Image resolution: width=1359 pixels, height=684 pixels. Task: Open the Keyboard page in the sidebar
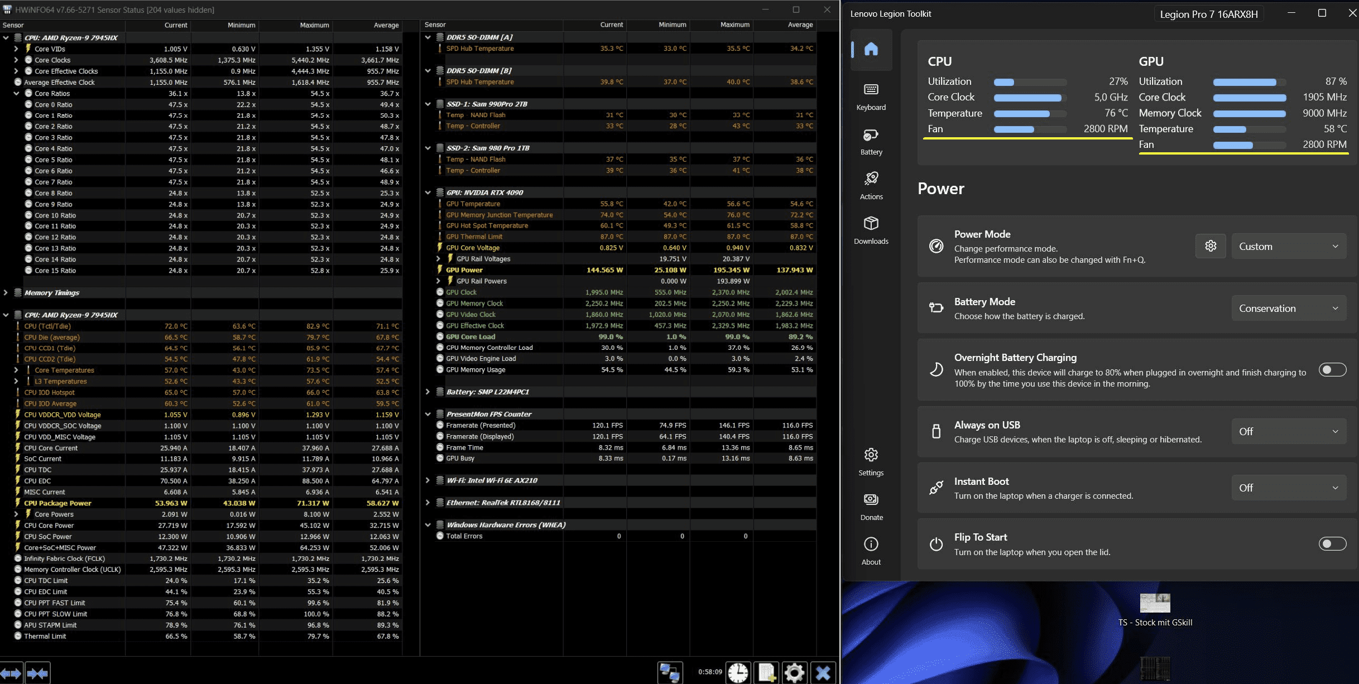tap(871, 96)
